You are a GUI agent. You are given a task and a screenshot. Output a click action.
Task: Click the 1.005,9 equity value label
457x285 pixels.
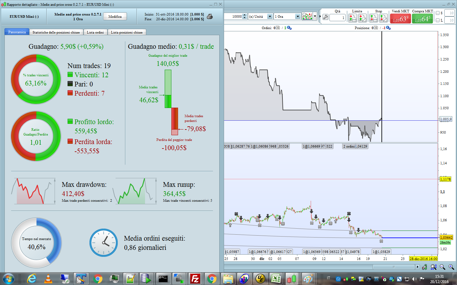pyautogui.click(x=446, y=119)
